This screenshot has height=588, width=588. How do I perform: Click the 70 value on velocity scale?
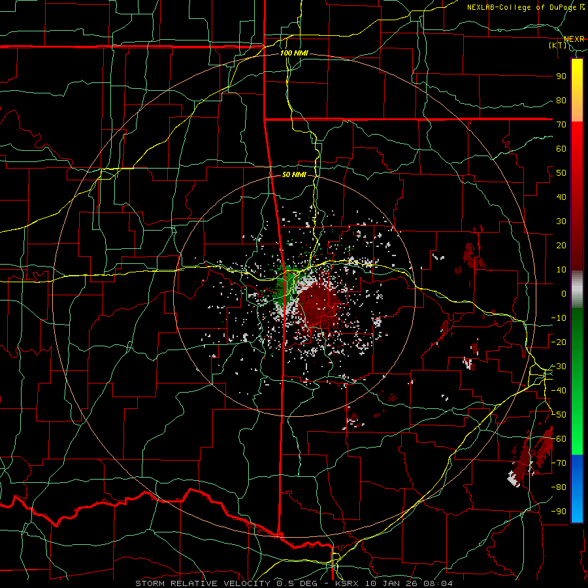(x=561, y=125)
